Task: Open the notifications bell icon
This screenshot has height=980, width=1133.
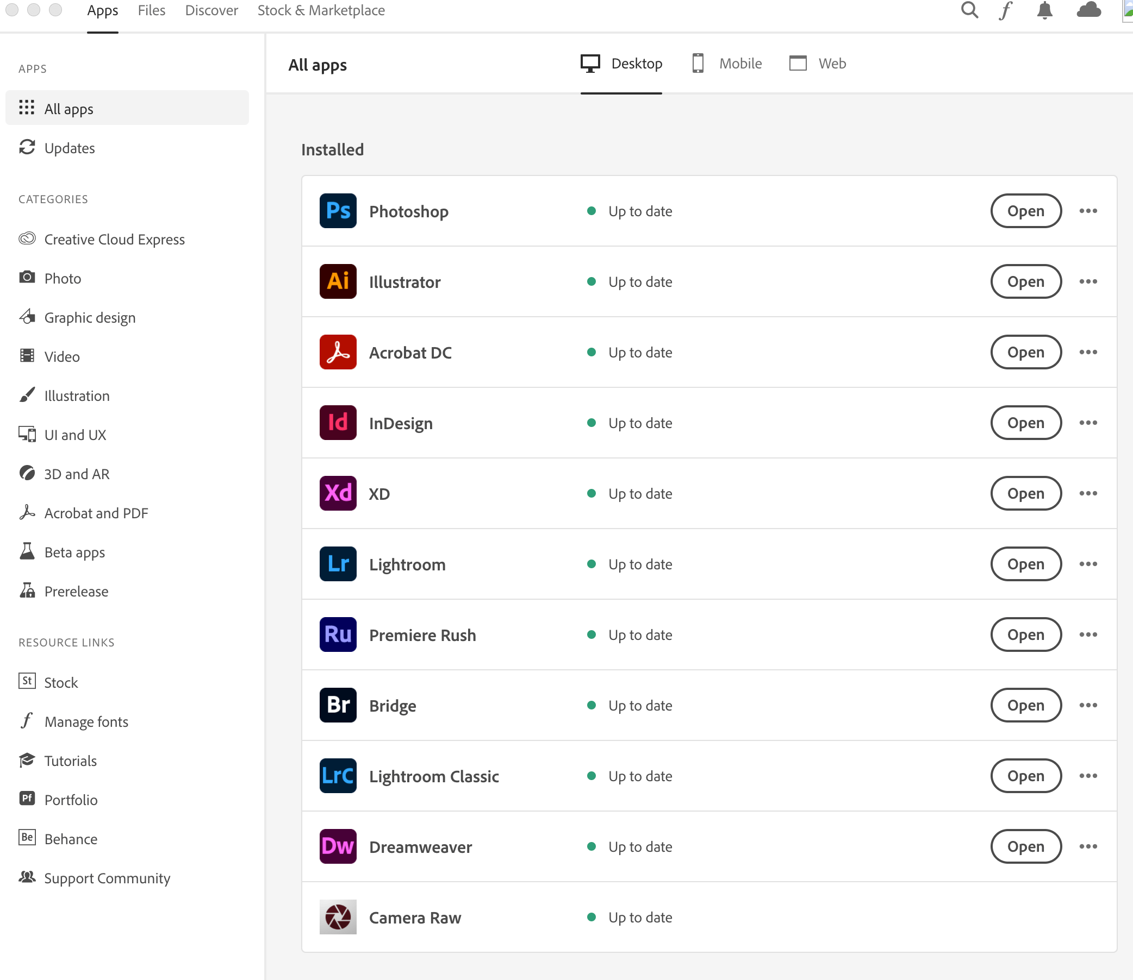Action: pyautogui.click(x=1044, y=10)
